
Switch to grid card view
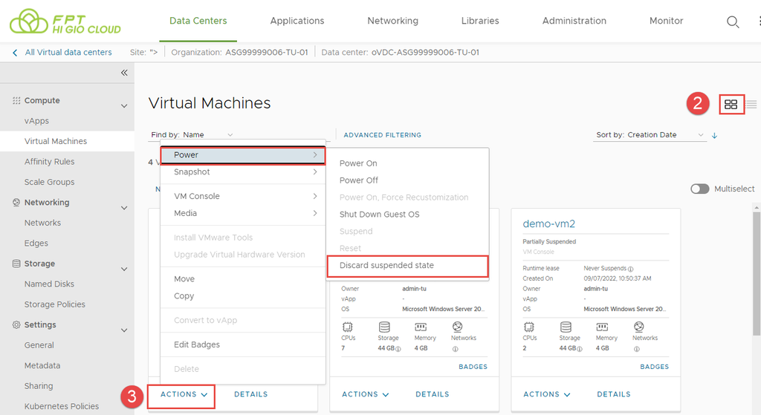tap(731, 105)
